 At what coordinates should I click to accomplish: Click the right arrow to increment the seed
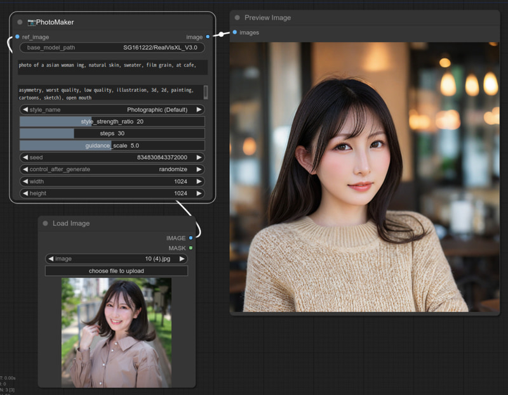click(199, 157)
